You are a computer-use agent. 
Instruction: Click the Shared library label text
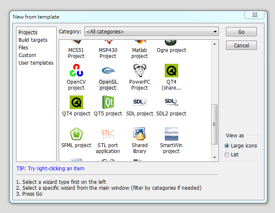pos(139,148)
